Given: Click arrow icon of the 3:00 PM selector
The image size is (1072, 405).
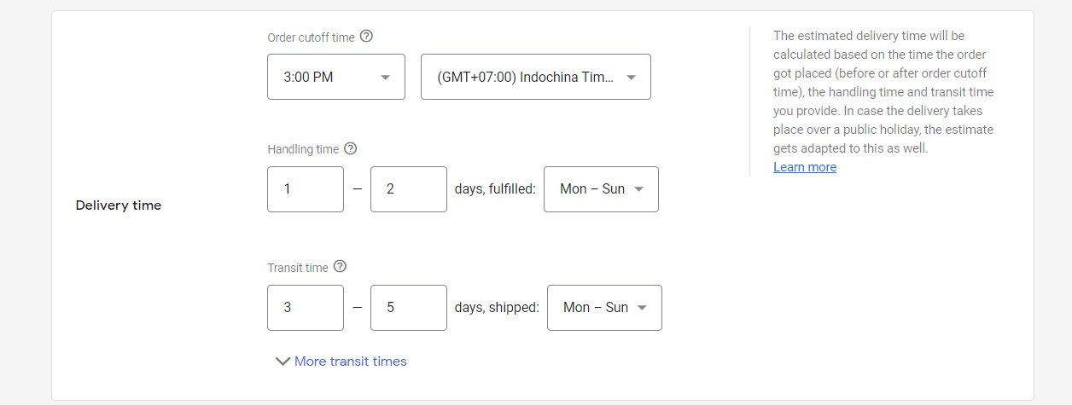Looking at the screenshot, I should point(385,78).
